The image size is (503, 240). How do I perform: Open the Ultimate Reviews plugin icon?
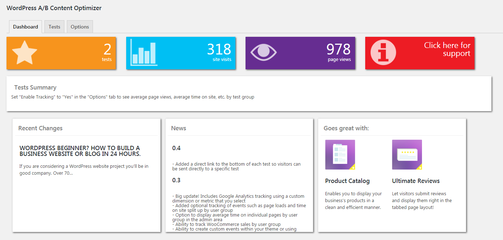click(x=407, y=154)
